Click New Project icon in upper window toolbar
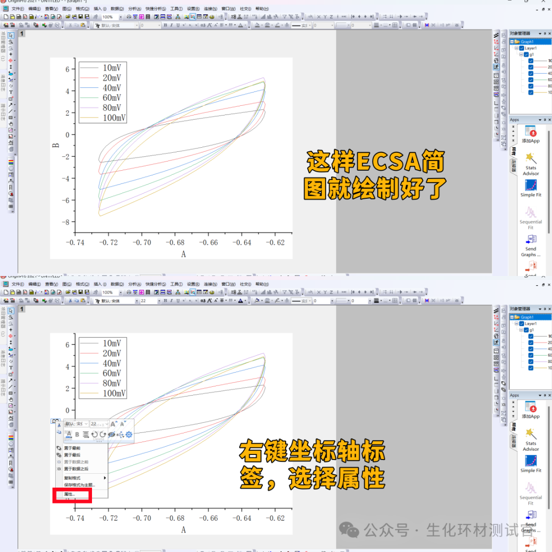The height and width of the screenshot is (552, 552). [6, 16]
